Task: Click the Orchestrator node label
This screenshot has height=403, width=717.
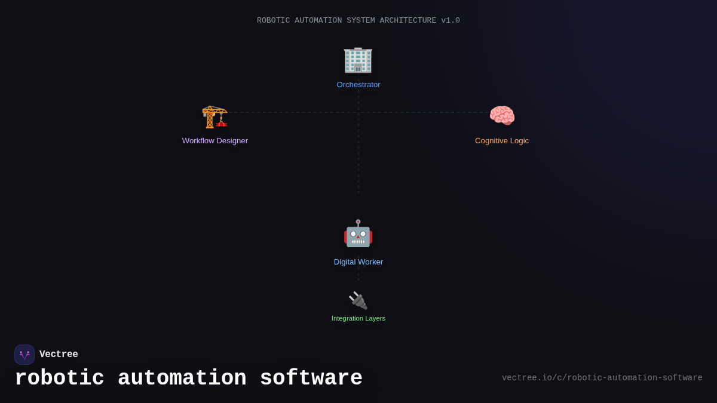Action: (358, 84)
